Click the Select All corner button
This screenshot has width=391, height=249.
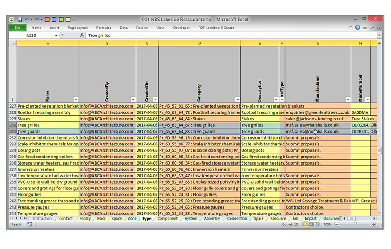pyautogui.click(x=13, y=44)
